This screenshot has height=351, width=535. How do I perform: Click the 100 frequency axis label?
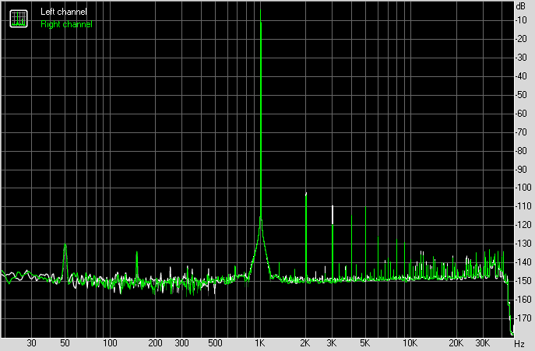[x=111, y=342]
